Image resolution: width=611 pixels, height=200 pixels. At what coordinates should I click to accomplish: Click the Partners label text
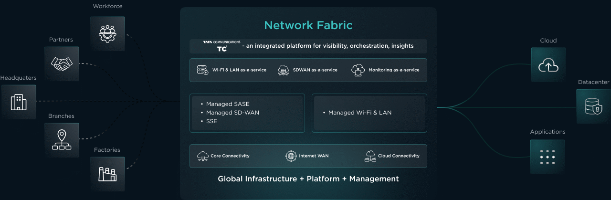[x=61, y=40]
